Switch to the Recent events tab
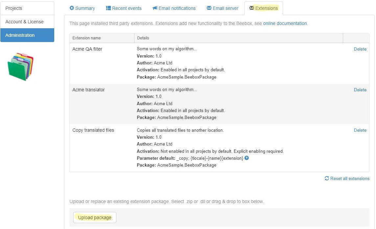The height and width of the screenshot is (229, 376). click(127, 8)
